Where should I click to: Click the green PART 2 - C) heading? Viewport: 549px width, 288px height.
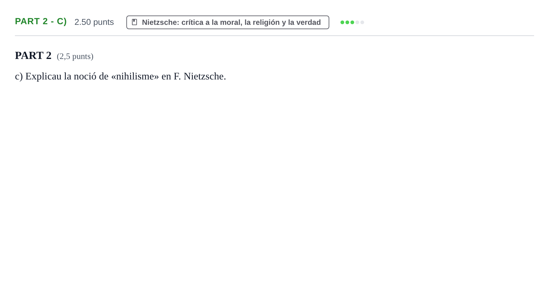(41, 21)
